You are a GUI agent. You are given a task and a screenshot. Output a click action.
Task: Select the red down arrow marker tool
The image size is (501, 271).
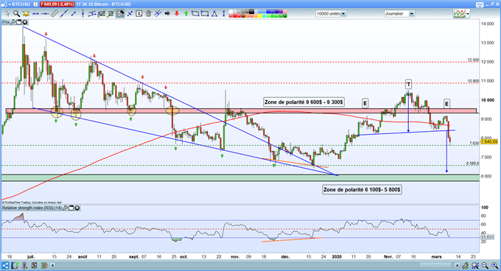(x=177, y=14)
